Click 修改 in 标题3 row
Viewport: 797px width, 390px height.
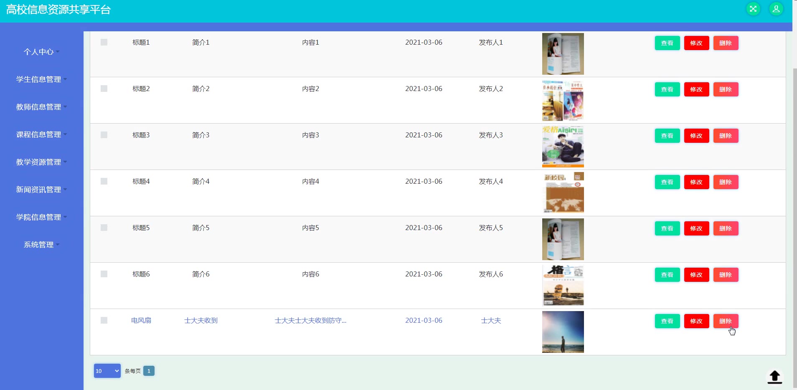pos(696,136)
